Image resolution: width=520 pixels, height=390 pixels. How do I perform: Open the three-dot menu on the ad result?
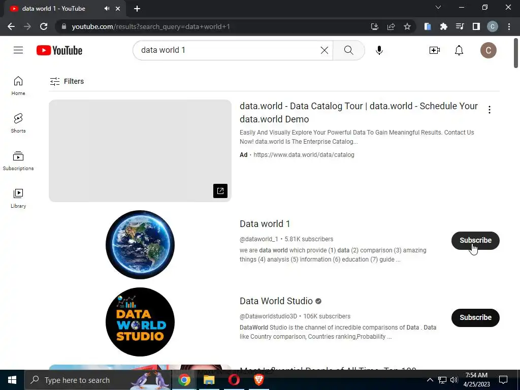489,110
